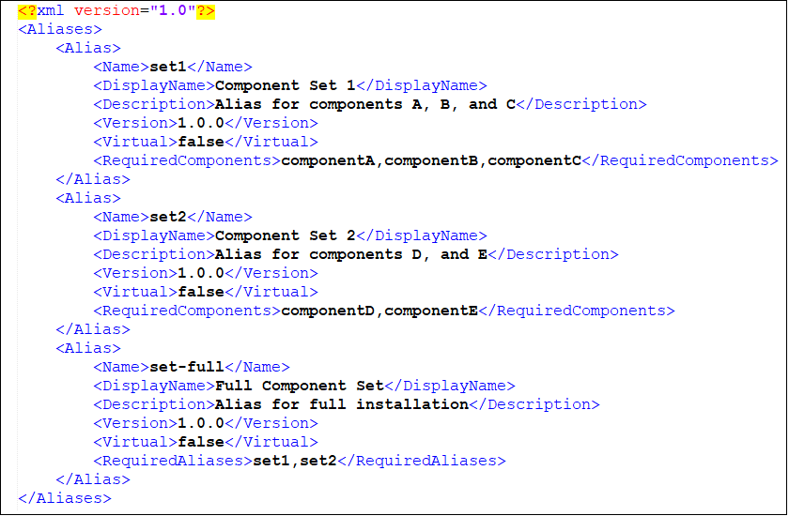Click the 'Alias for full installation' description text
This screenshot has height=516, width=789.
click(342, 404)
